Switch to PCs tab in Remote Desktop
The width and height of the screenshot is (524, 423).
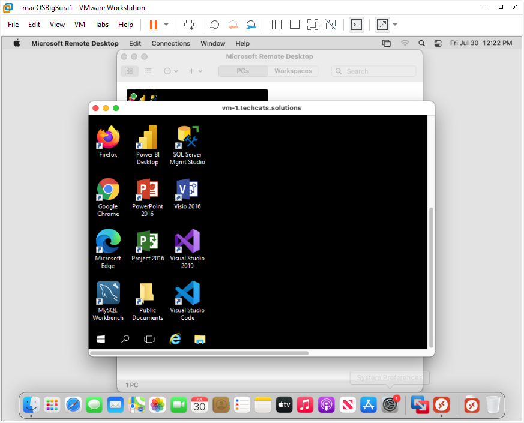(243, 71)
